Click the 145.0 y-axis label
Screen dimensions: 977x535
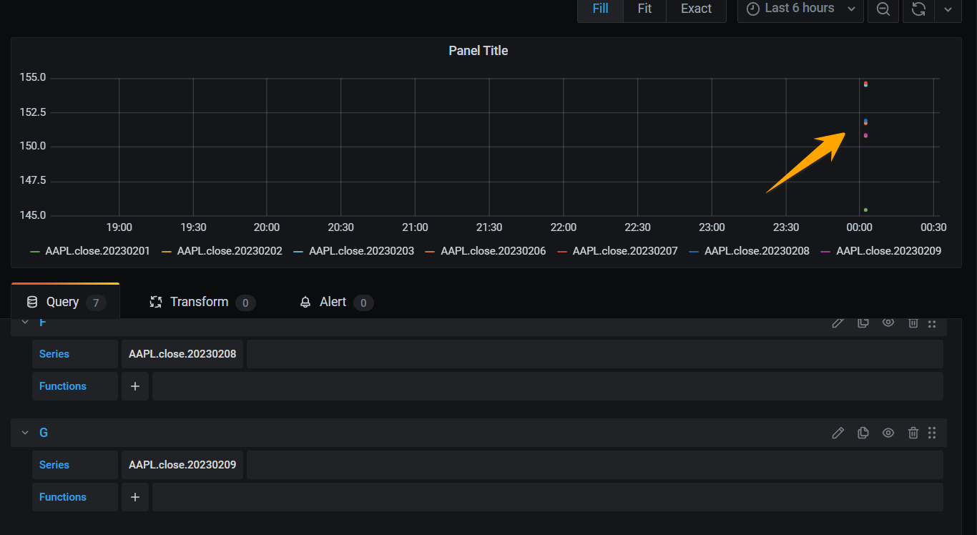pyautogui.click(x=32, y=215)
